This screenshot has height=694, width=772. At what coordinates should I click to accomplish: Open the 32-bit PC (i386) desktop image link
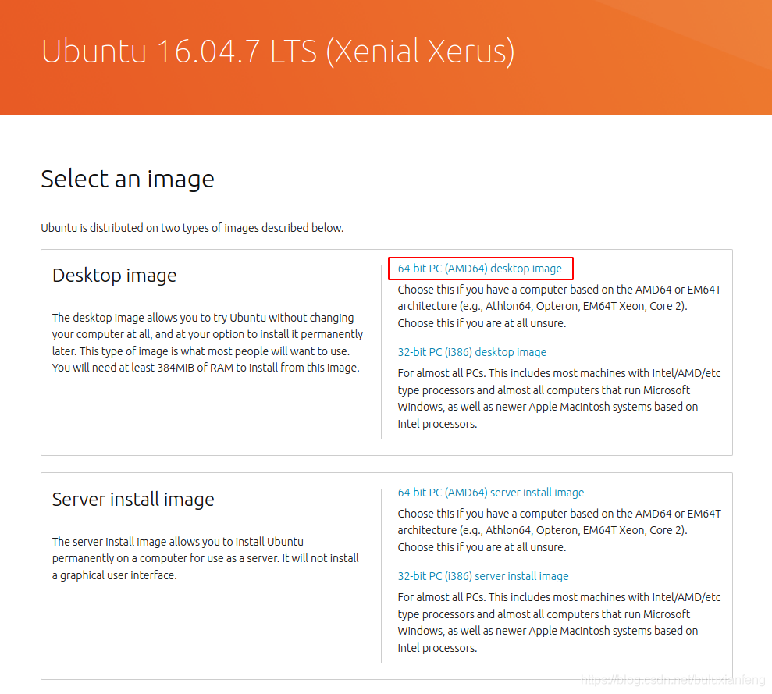click(x=471, y=352)
